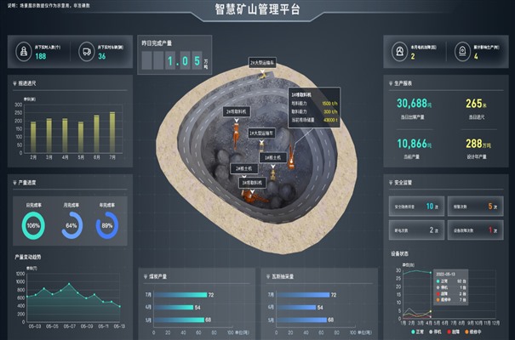Screen dimensions: 515x340
Task: Click the underground vehicle truck icon
Action: tap(87, 52)
